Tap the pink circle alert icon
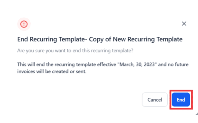 (x=24, y=24)
